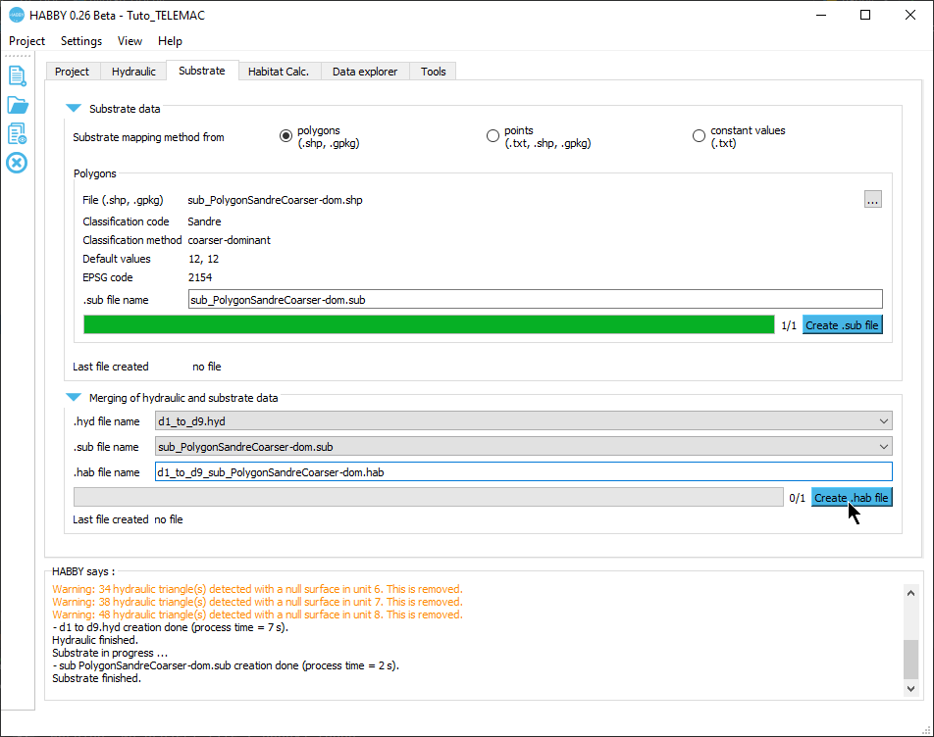Click the .hab file name input field
Viewport: 934px width, 737px height.
[x=523, y=472]
